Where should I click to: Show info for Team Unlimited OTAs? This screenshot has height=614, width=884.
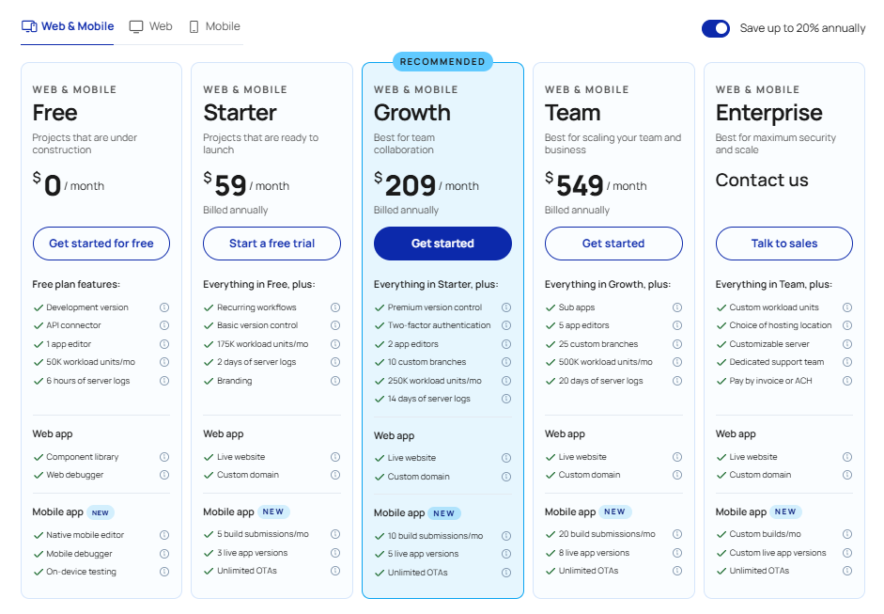pos(677,571)
